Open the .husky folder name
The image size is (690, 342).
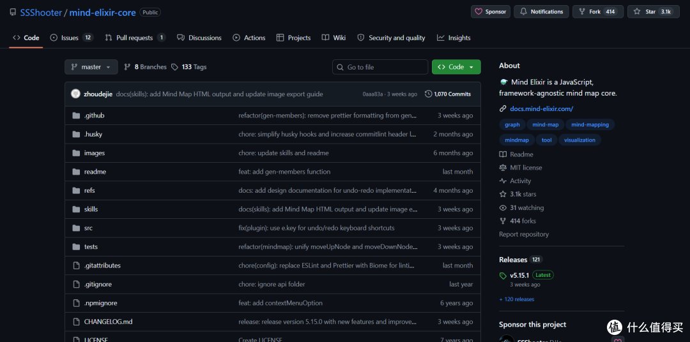93,134
